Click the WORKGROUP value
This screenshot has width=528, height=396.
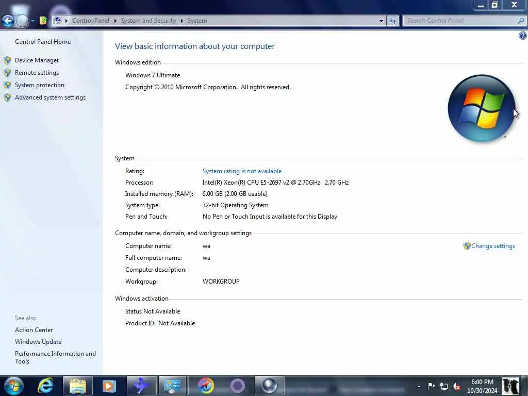221,282
